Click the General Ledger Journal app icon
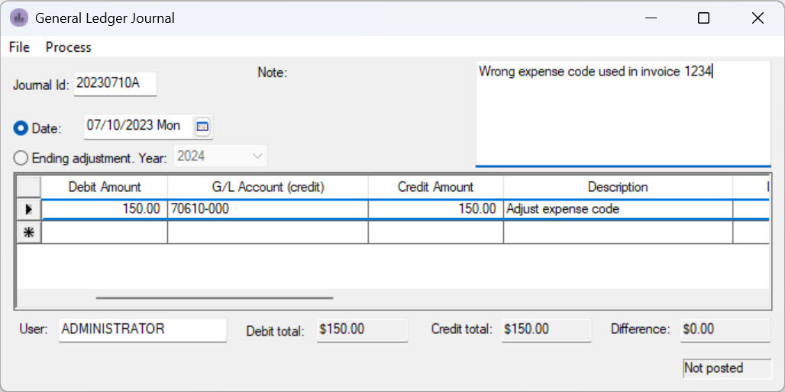 [18, 18]
